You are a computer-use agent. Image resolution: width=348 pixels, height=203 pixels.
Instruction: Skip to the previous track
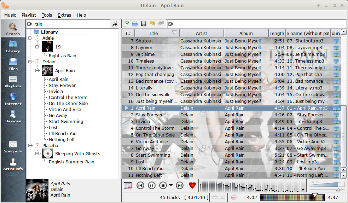coord(140,185)
